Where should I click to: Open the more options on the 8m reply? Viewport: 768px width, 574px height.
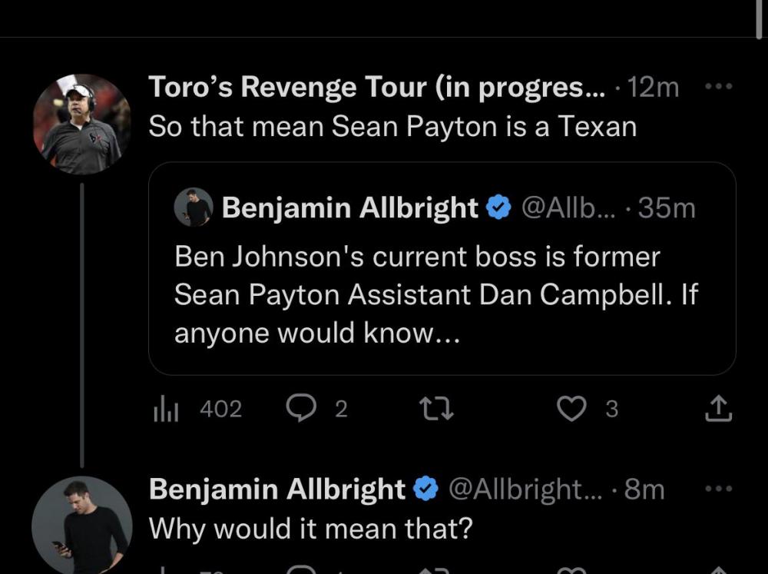tap(718, 488)
